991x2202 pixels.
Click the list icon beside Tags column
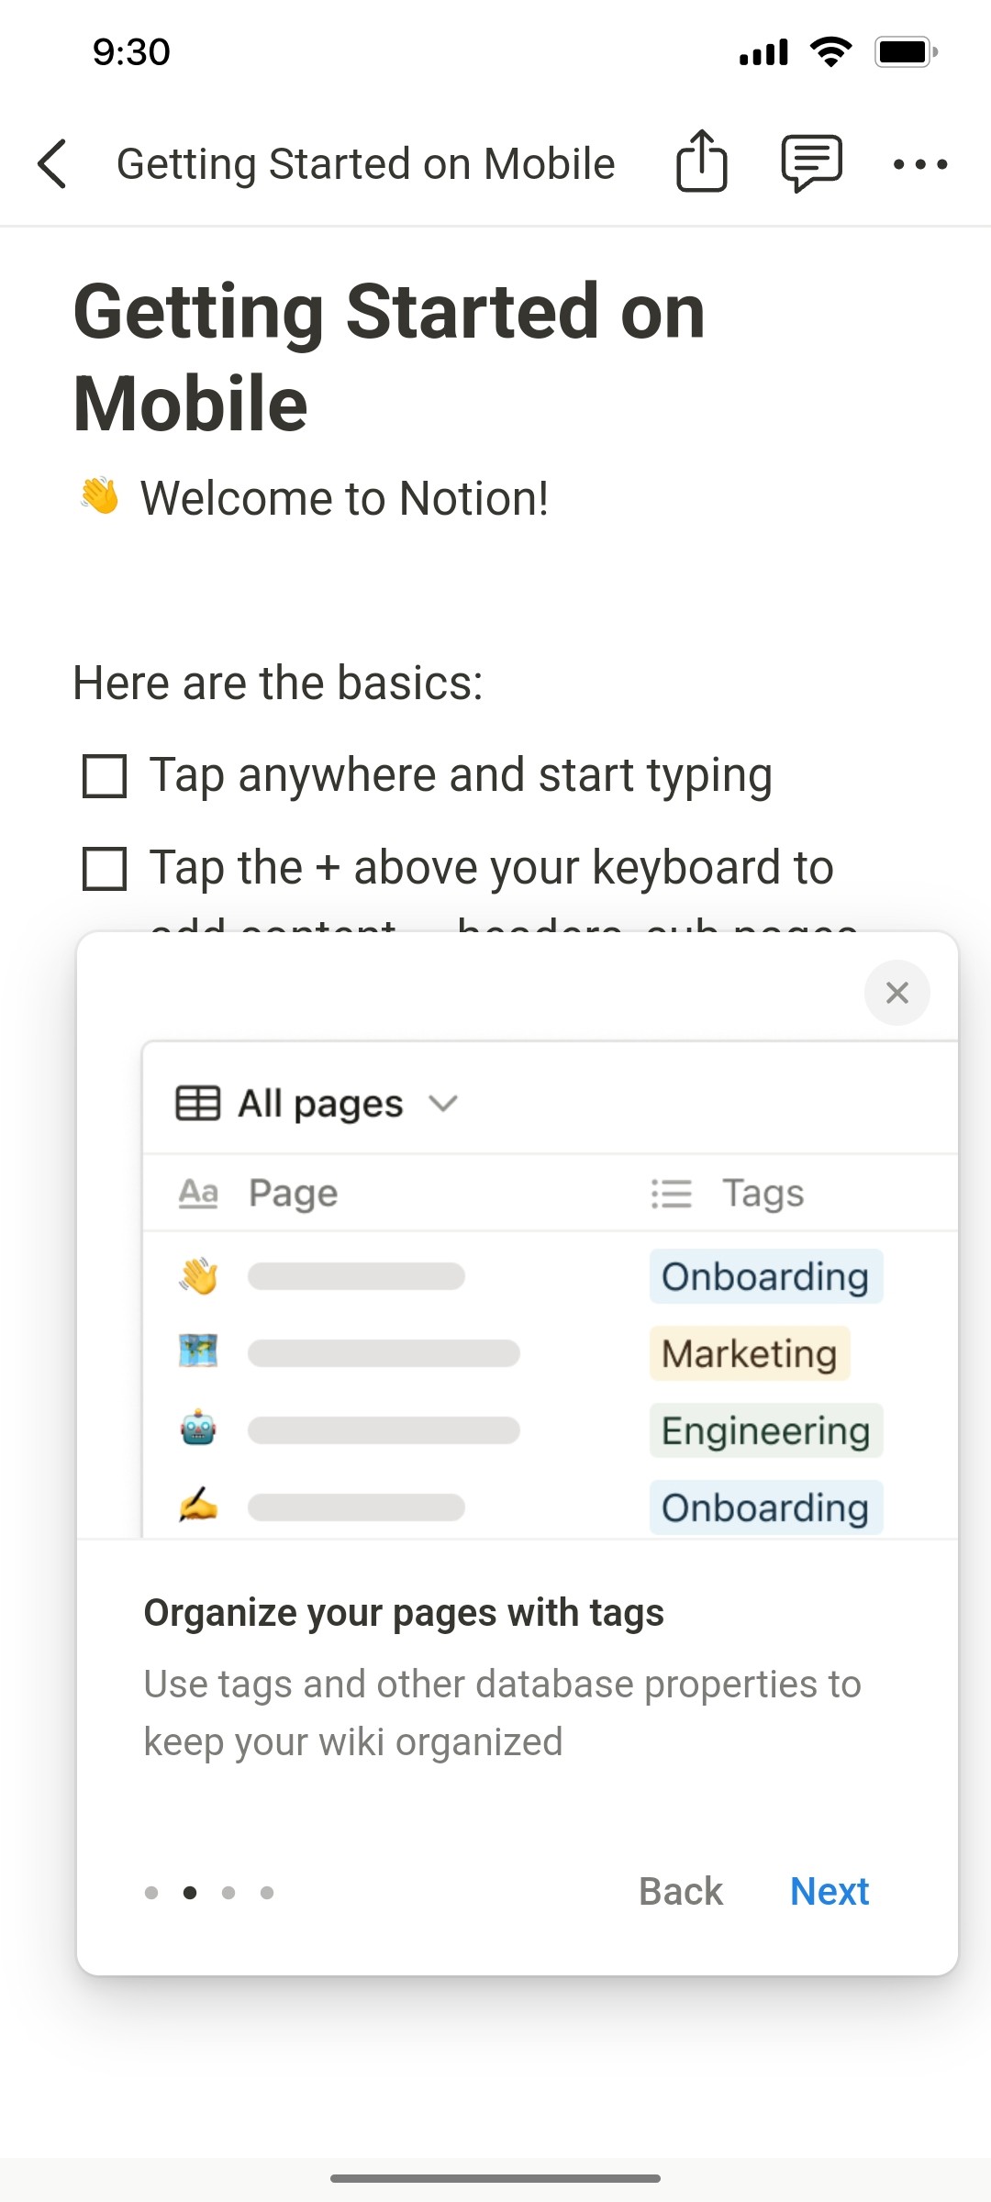point(671,1193)
